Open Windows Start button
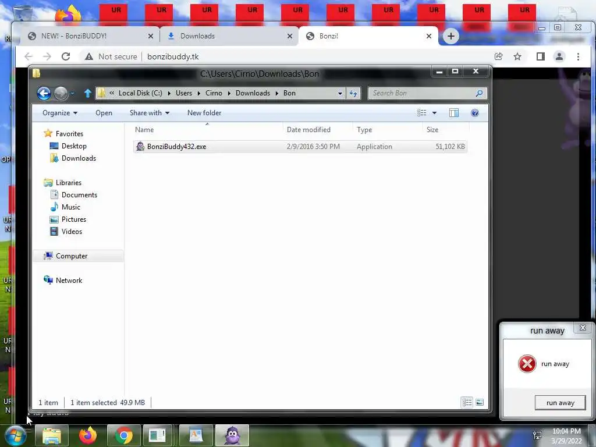 pyautogui.click(x=15, y=435)
